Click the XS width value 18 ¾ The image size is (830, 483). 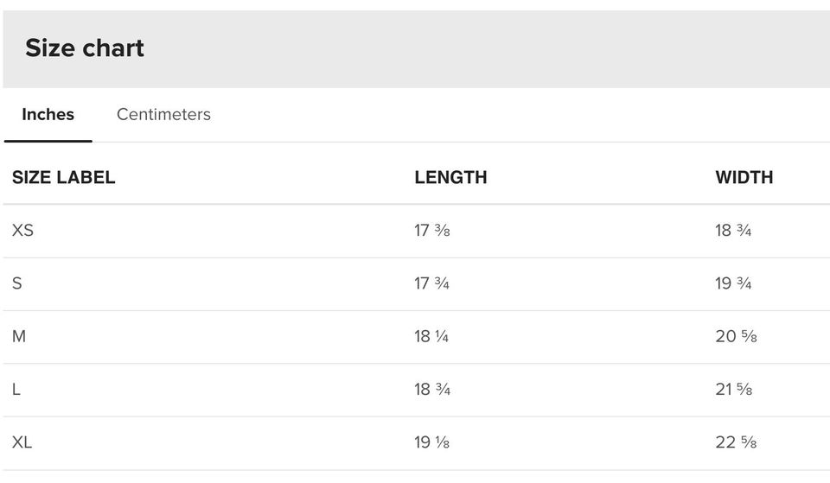[x=733, y=231]
